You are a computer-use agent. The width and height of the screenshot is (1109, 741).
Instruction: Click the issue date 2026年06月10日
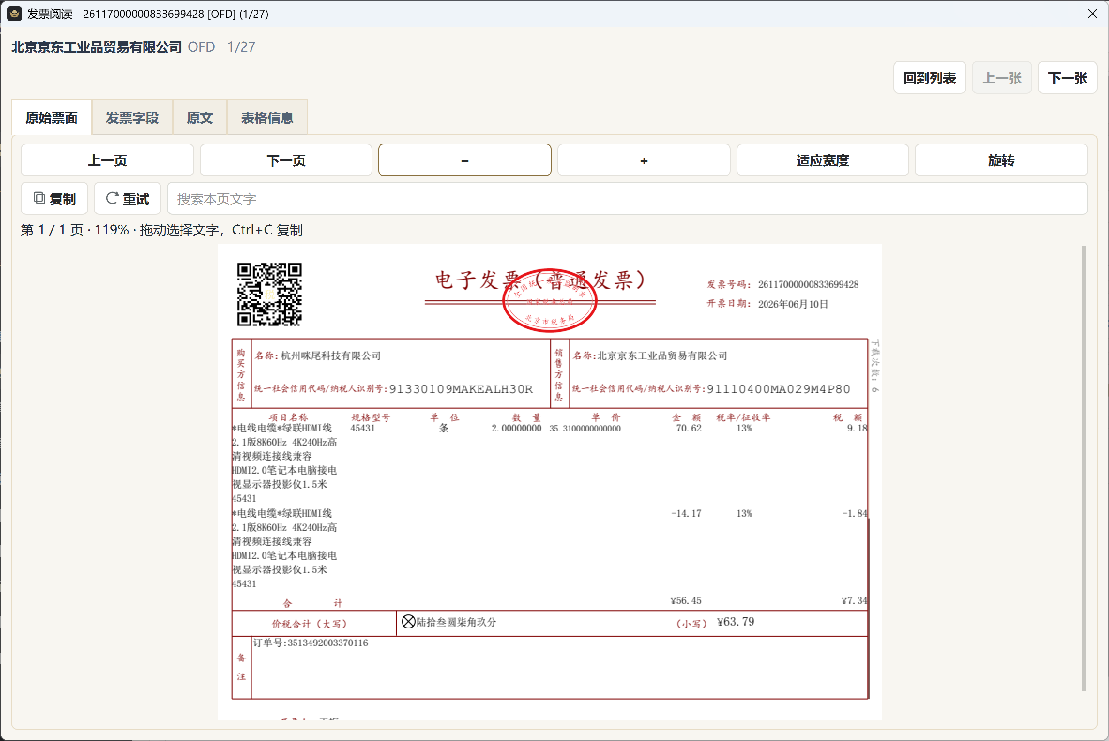click(793, 304)
